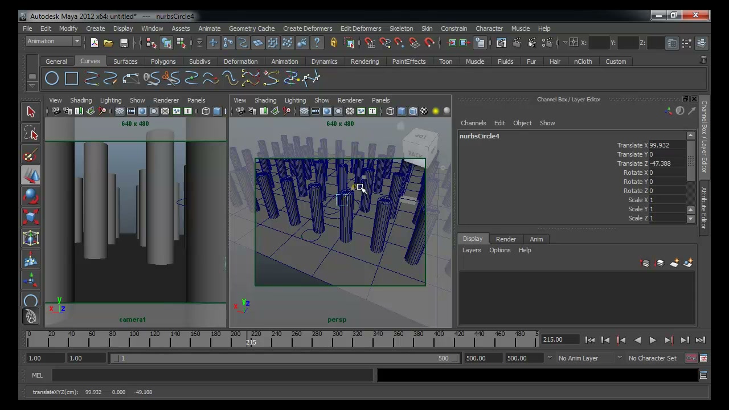Image resolution: width=729 pixels, height=410 pixels.
Task: Activate the Select tool arrow
Action: pyautogui.click(x=31, y=112)
